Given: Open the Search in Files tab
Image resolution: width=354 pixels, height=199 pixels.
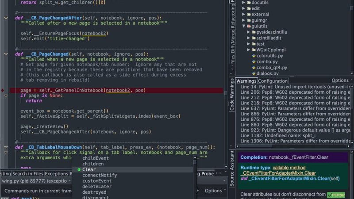Looking at the screenshot, I should point(28,174).
